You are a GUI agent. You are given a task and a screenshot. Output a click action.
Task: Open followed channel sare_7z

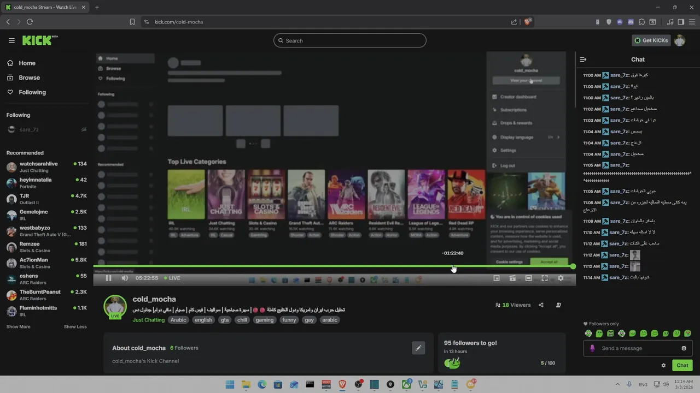point(46,129)
